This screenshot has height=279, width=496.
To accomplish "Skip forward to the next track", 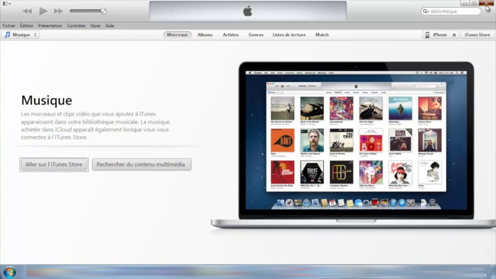I will tap(59, 11).
